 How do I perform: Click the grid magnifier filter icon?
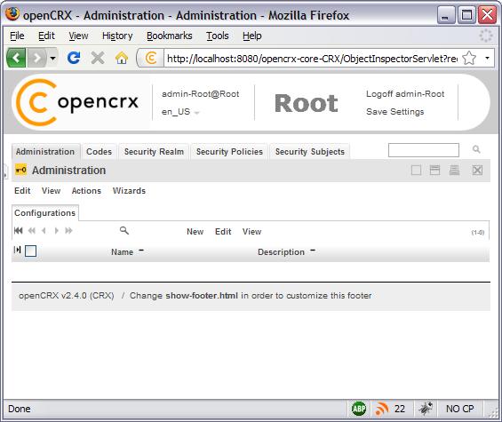(x=124, y=230)
